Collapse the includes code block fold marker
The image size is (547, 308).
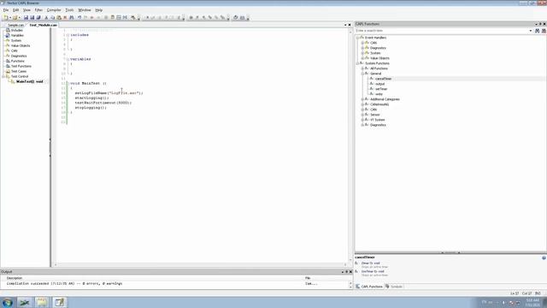tap(68, 35)
